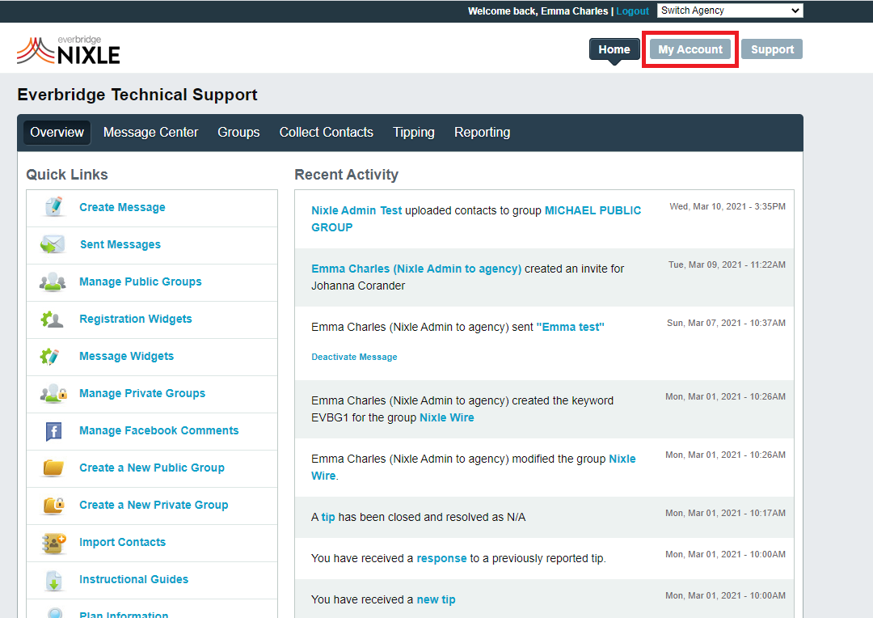Click the Home button
873x618 pixels.
614,49
